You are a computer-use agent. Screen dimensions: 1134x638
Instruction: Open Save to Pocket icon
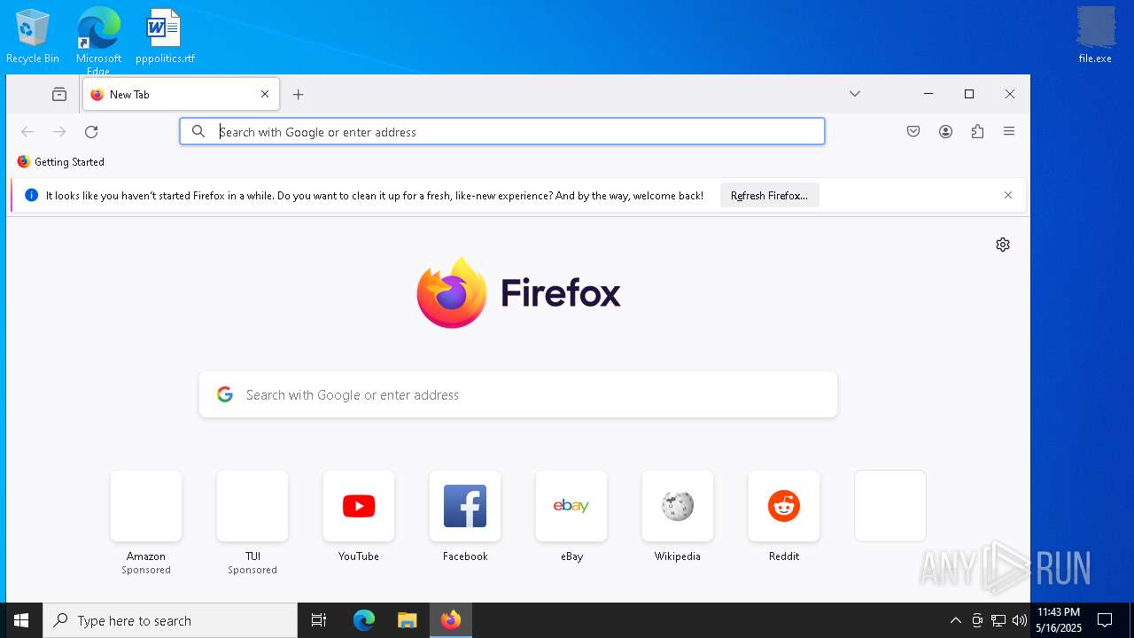coord(913,131)
